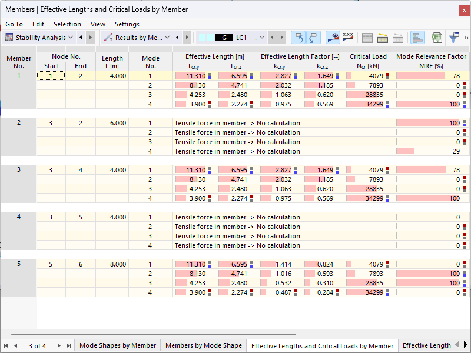This screenshot has width=471, height=353.
Task: Open the Settings menu
Action: 128,24
